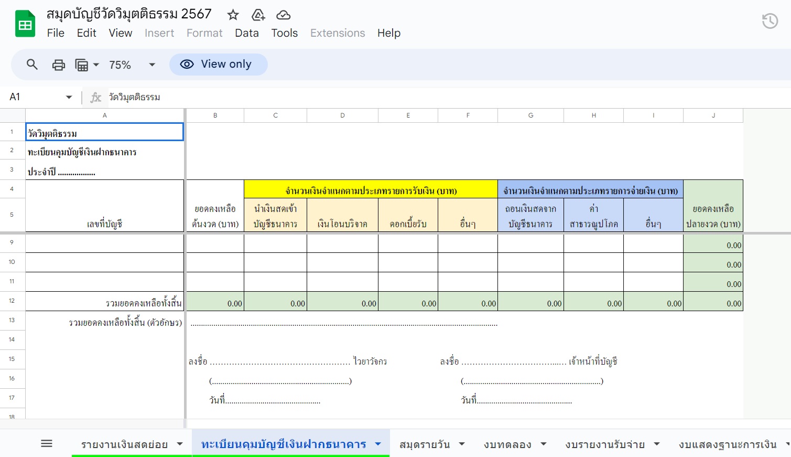791x457 pixels.
Task: Expand menu arrow of รายงานเงินสดย่อย tab
Action: [180, 444]
